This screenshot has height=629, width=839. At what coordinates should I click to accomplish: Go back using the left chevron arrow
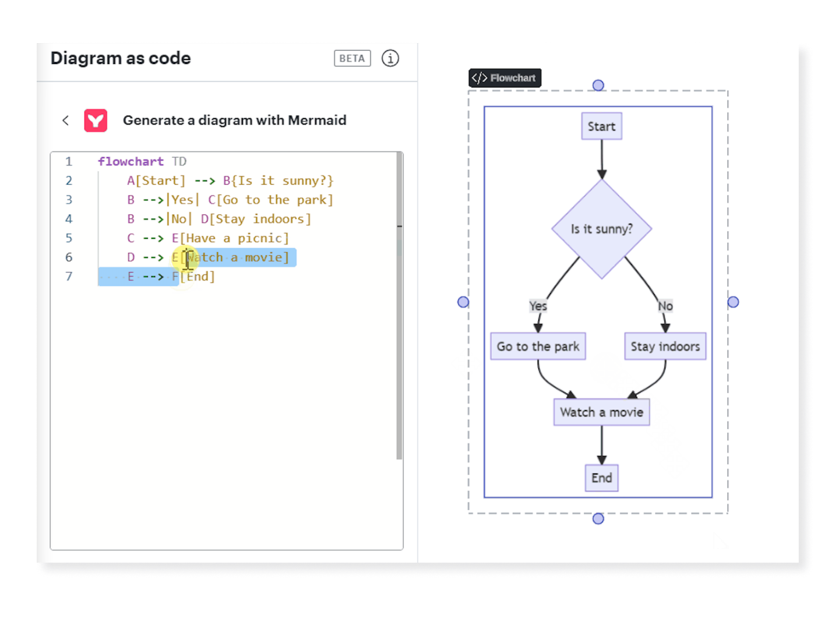click(66, 121)
